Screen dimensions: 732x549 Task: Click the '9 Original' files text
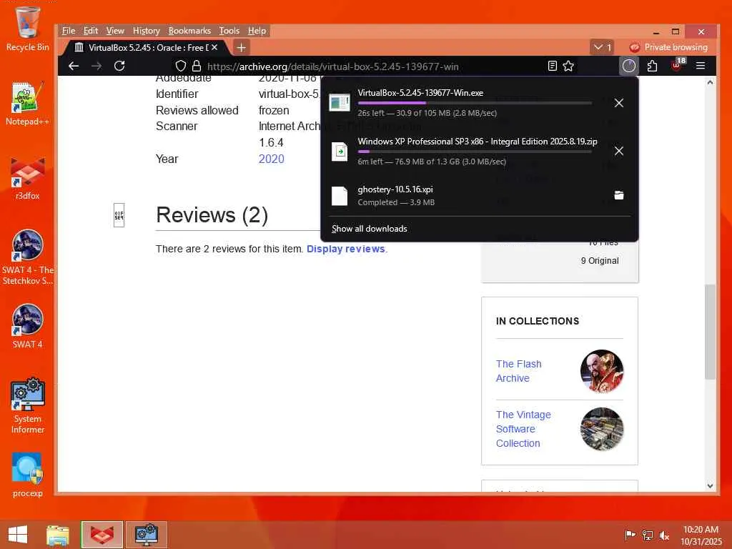pyautogui.click(x=600, y=261)
